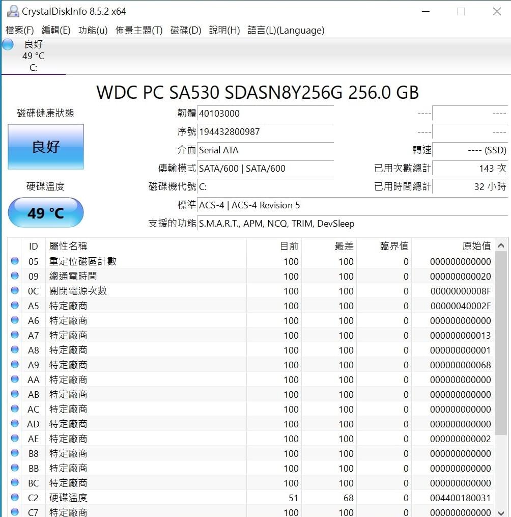The image size is (511, 517).
Task: Click the serial number field 194432800987
Action: pyautogui.click(x=266, y=132)
